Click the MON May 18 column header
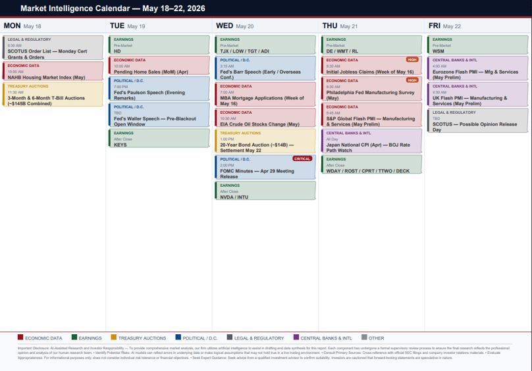This screenshot has height=371, width=532. [x=22, y=26]
